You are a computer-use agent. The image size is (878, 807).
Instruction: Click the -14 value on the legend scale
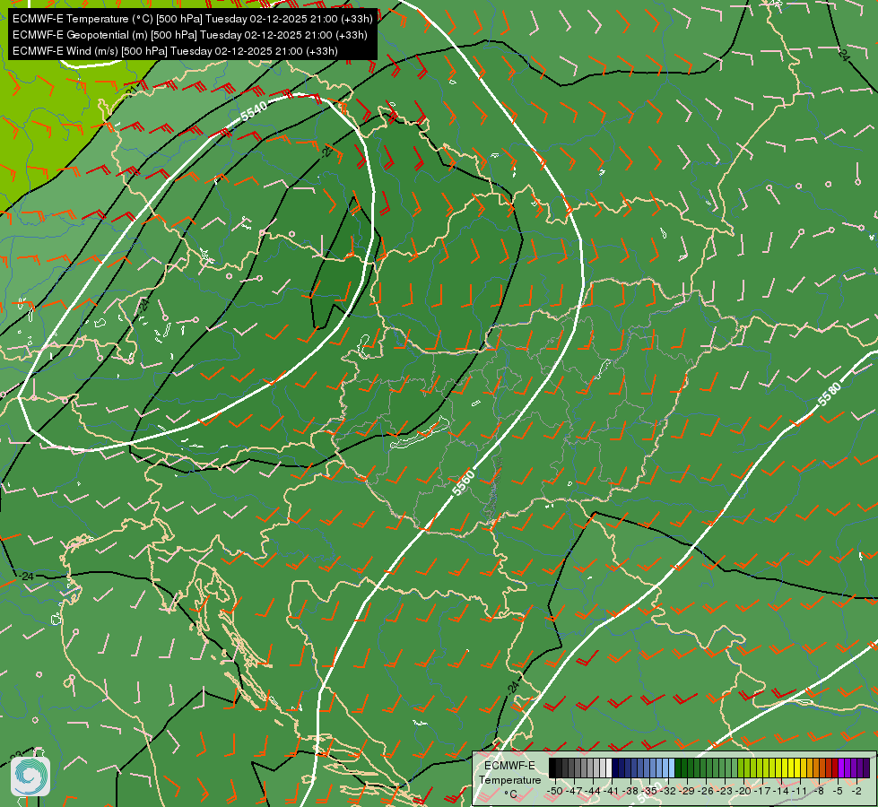(781, 791)
